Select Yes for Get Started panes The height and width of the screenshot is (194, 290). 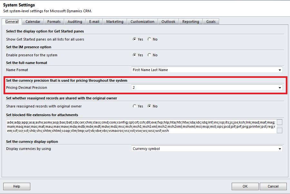tap(135, 39)
